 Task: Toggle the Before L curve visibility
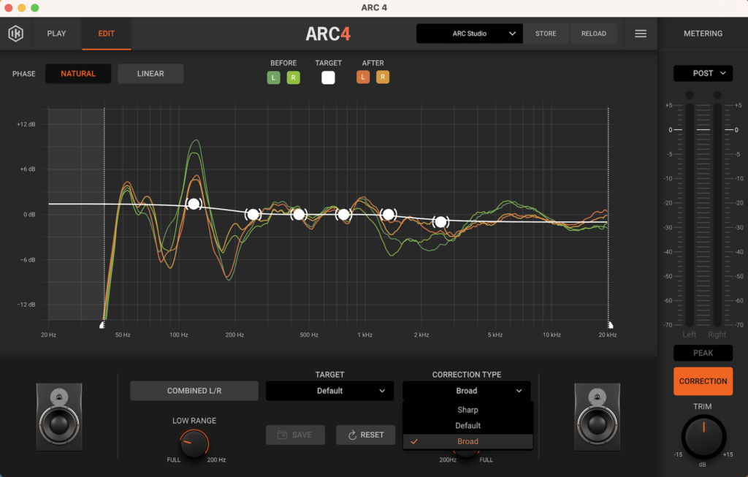pos(273,77)
